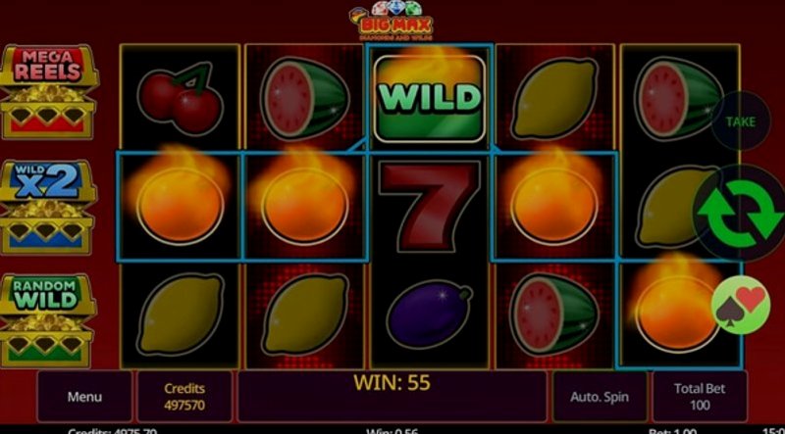Select the Random Wild treasure chest
Image resolution: width=785 pixels, height=434 pixels.
tap(46, 321)
